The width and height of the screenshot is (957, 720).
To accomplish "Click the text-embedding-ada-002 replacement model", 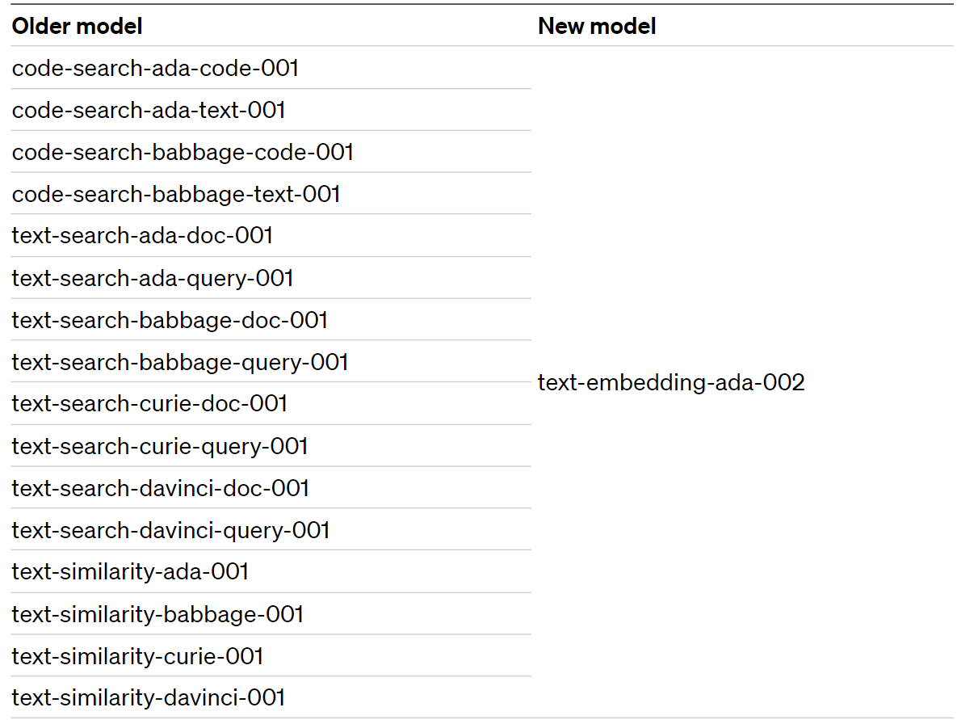I will coord(671,382).
